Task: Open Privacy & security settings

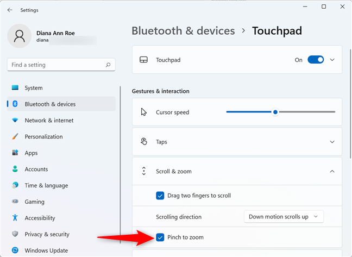Action: [61, 234]
